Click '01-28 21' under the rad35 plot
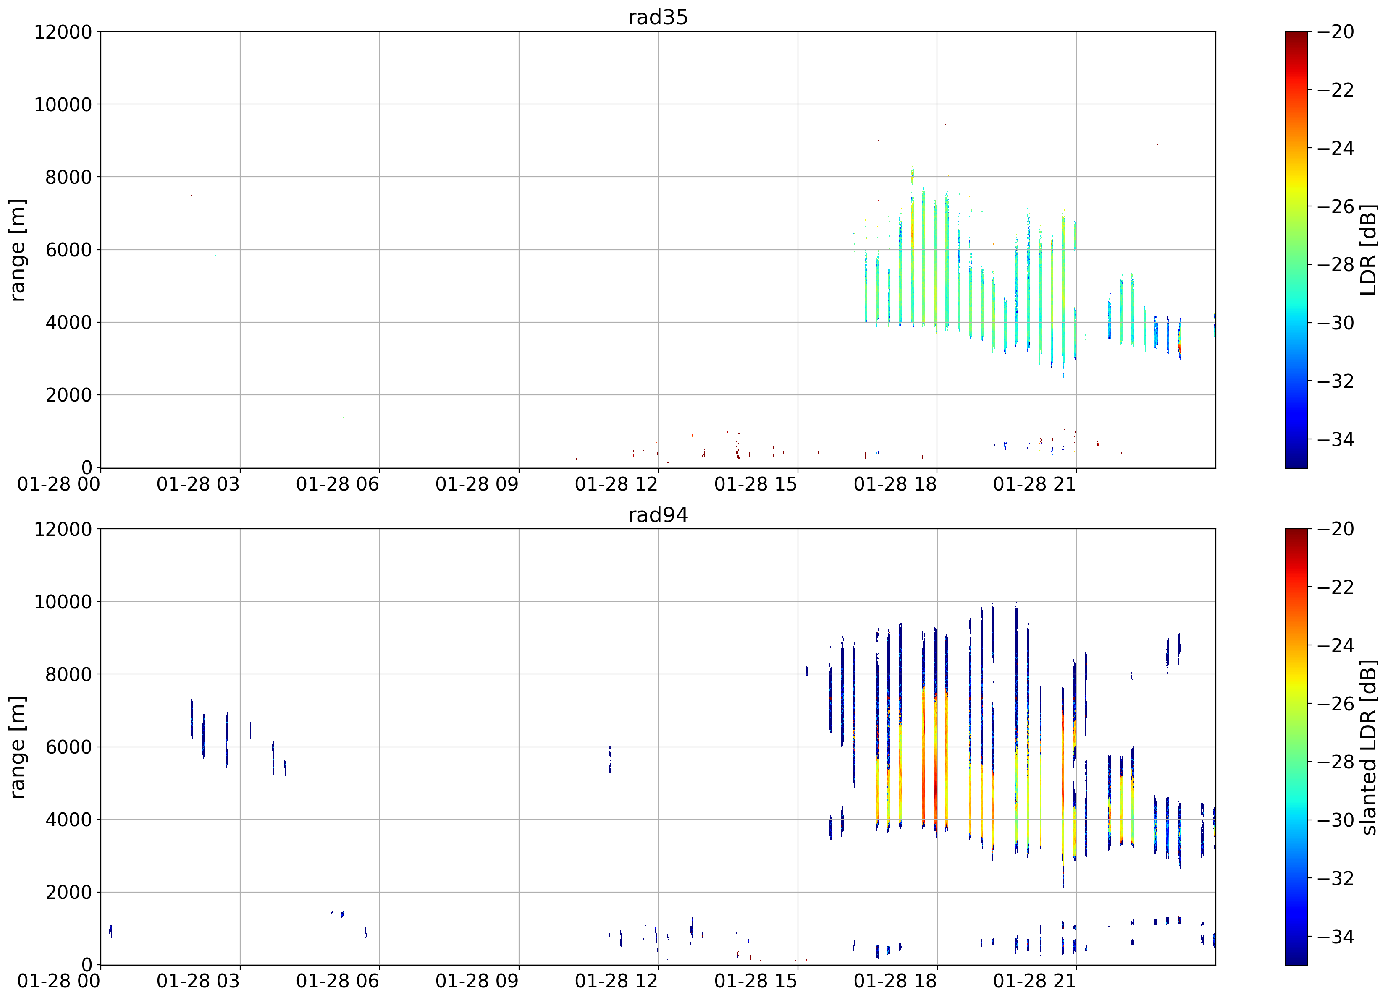The height and width of the screenshot is (1000, 1388). tap(1035, 484)
